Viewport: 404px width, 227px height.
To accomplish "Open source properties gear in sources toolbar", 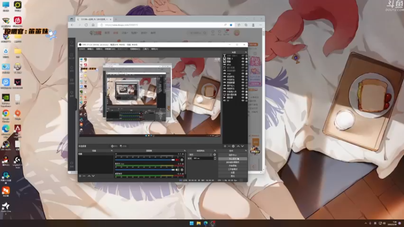I will [x=233, y=146].
